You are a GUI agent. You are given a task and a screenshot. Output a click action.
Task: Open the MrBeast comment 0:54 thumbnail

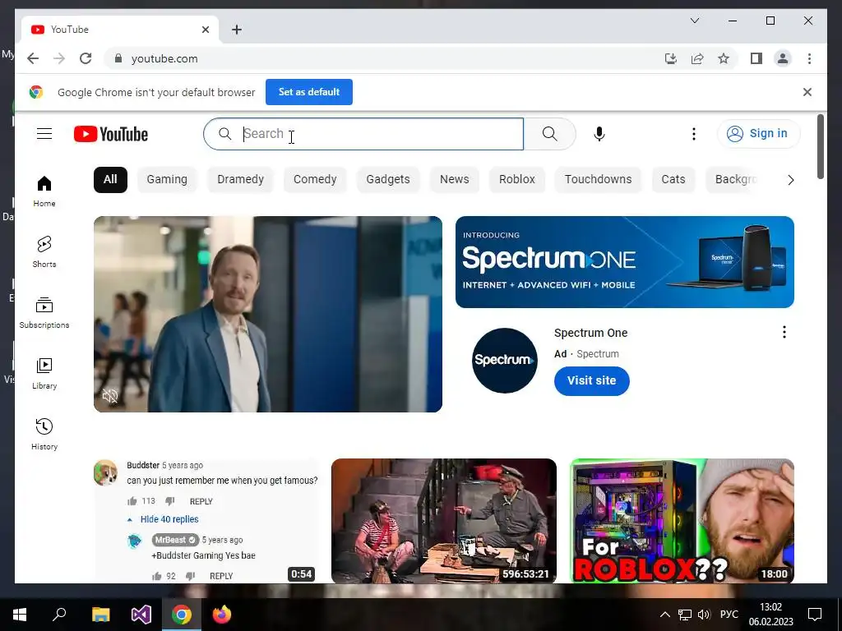coord(206,520)
